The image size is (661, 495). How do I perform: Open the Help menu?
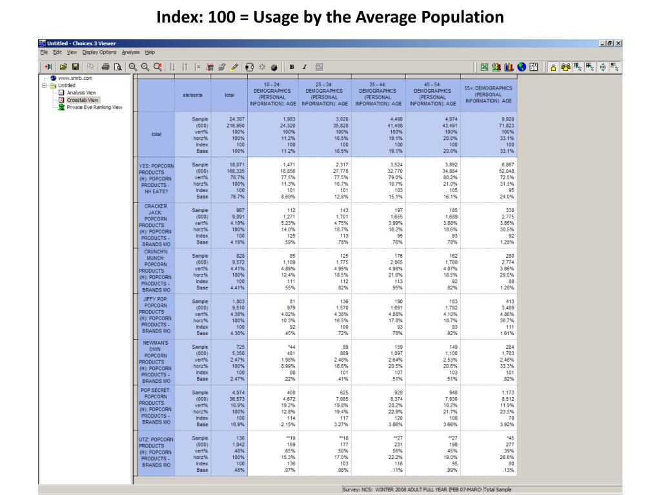[150, 52]
